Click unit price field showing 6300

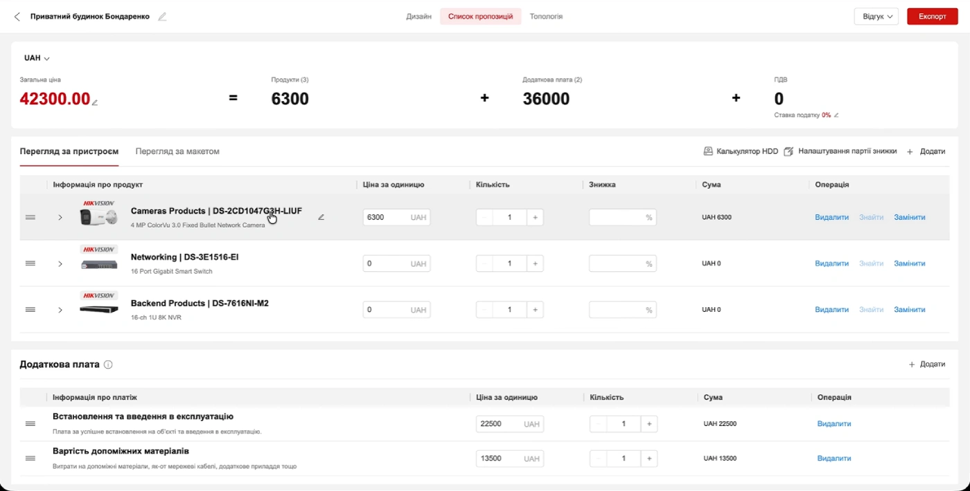[x=396, y=217]
